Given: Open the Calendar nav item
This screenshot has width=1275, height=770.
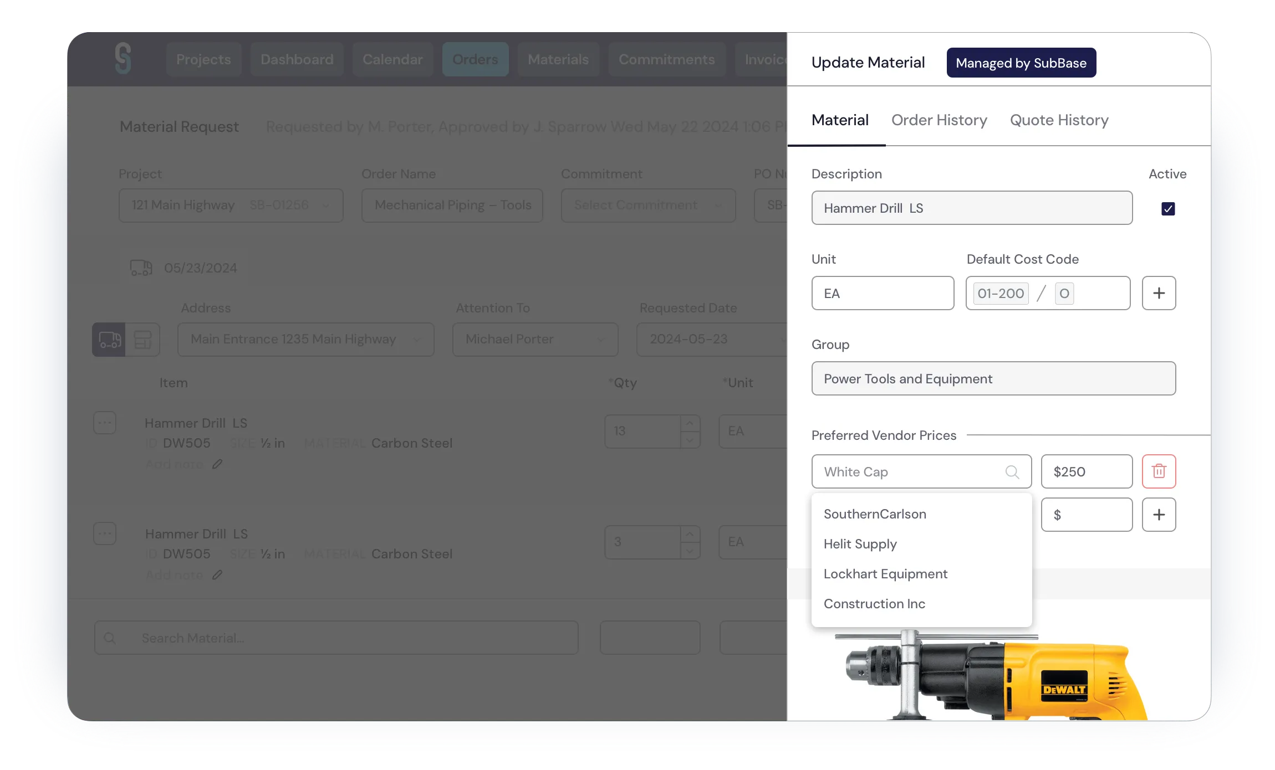Looking at the screenshot, I should [x=392, y=59].
